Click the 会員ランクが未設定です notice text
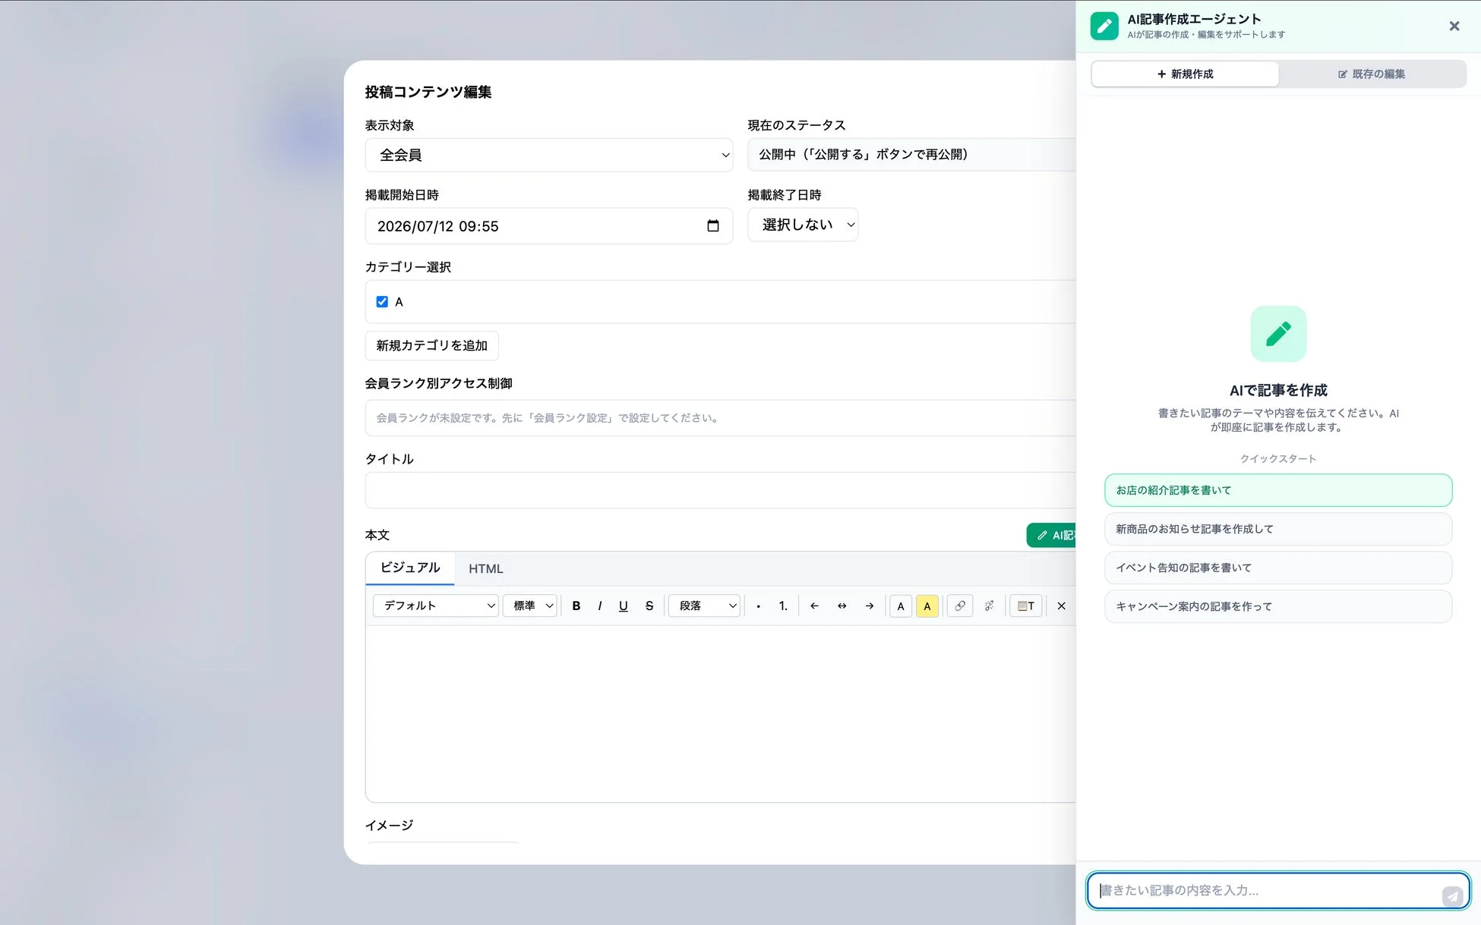Screen dimensions: 1481x925 pyautogui.click(x=548, y=418)
